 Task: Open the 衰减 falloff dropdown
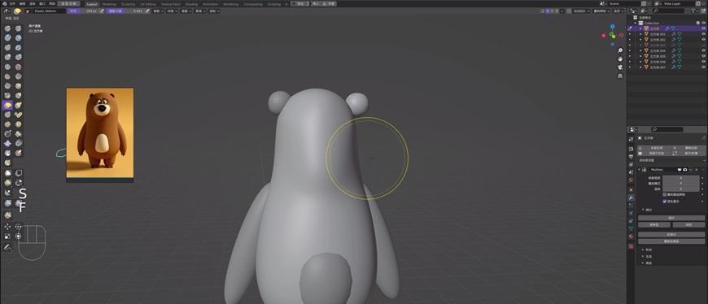click(199, 11)
